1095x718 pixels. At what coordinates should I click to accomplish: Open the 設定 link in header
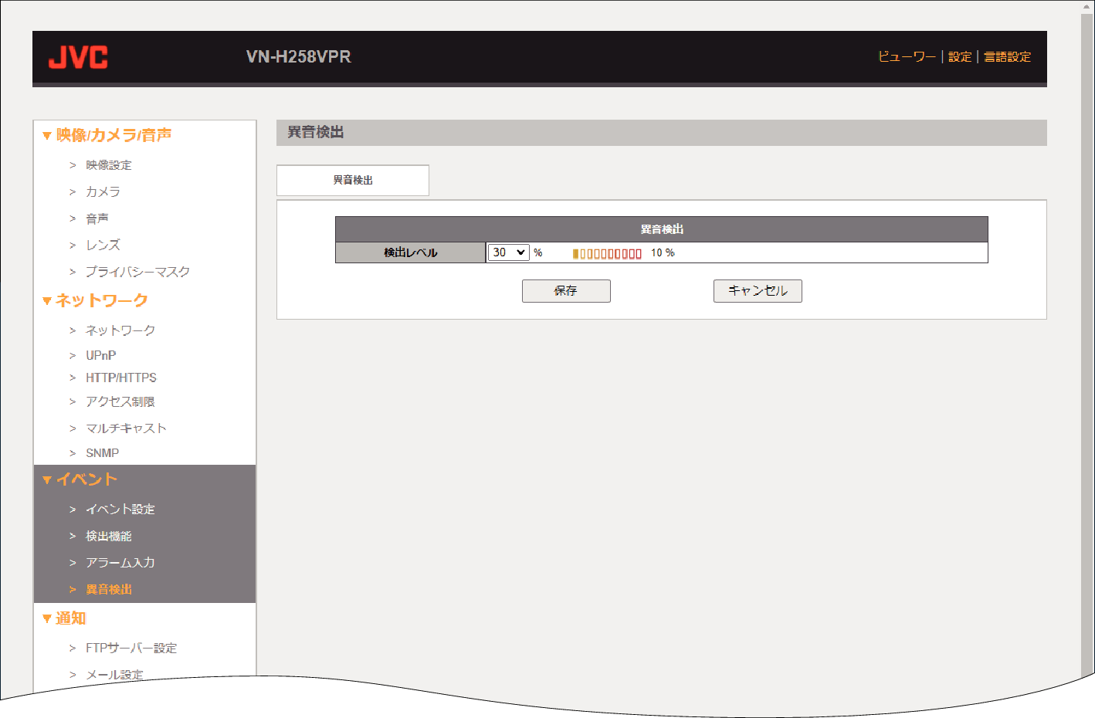click(960, 57)
